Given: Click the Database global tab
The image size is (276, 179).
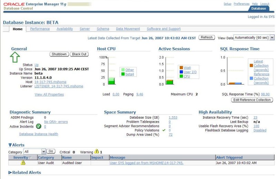Looking at the screenshot, I should [x=258, y=8].
